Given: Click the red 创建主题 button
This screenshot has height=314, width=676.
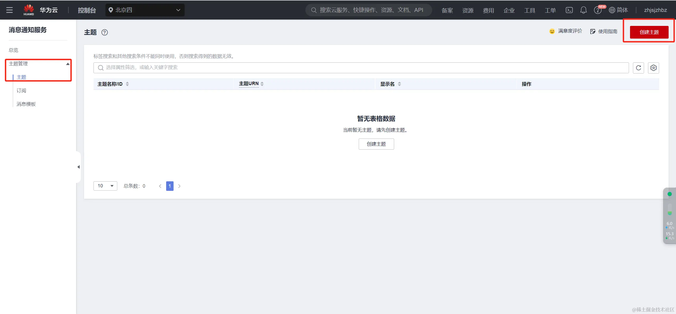Looking at the screenshot, I should (649, 32).
